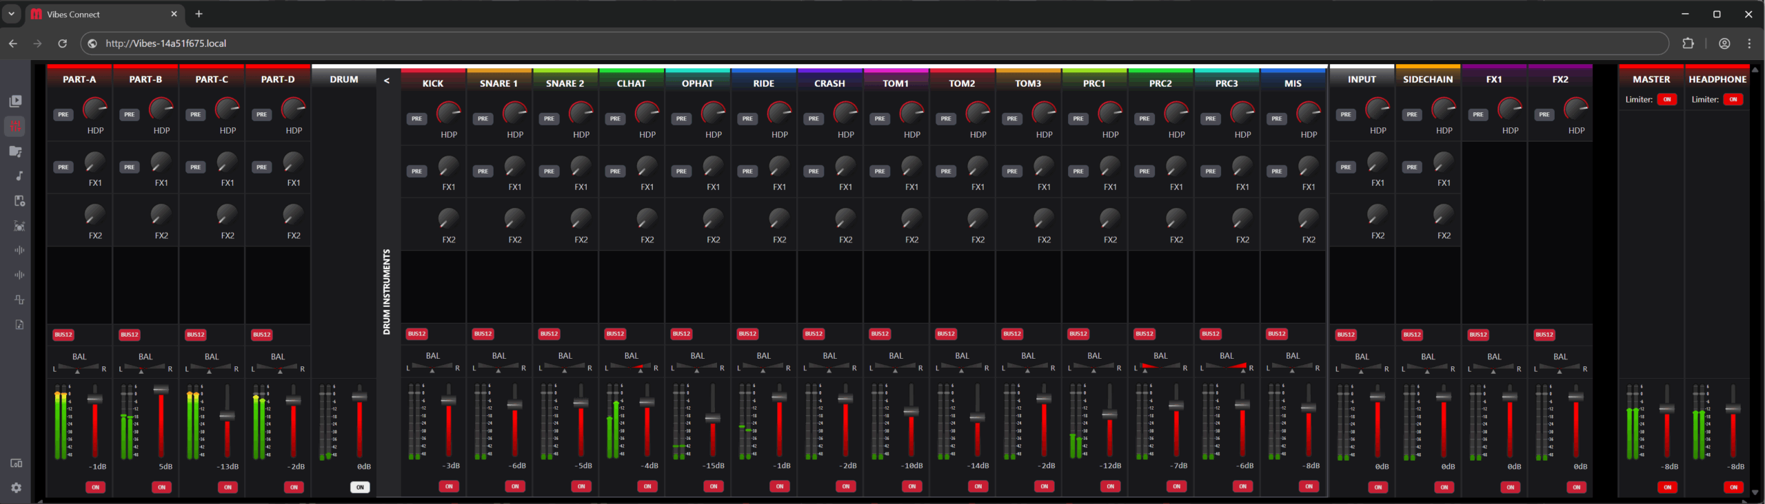Open the browser tab search dropdown

(12, 14)
